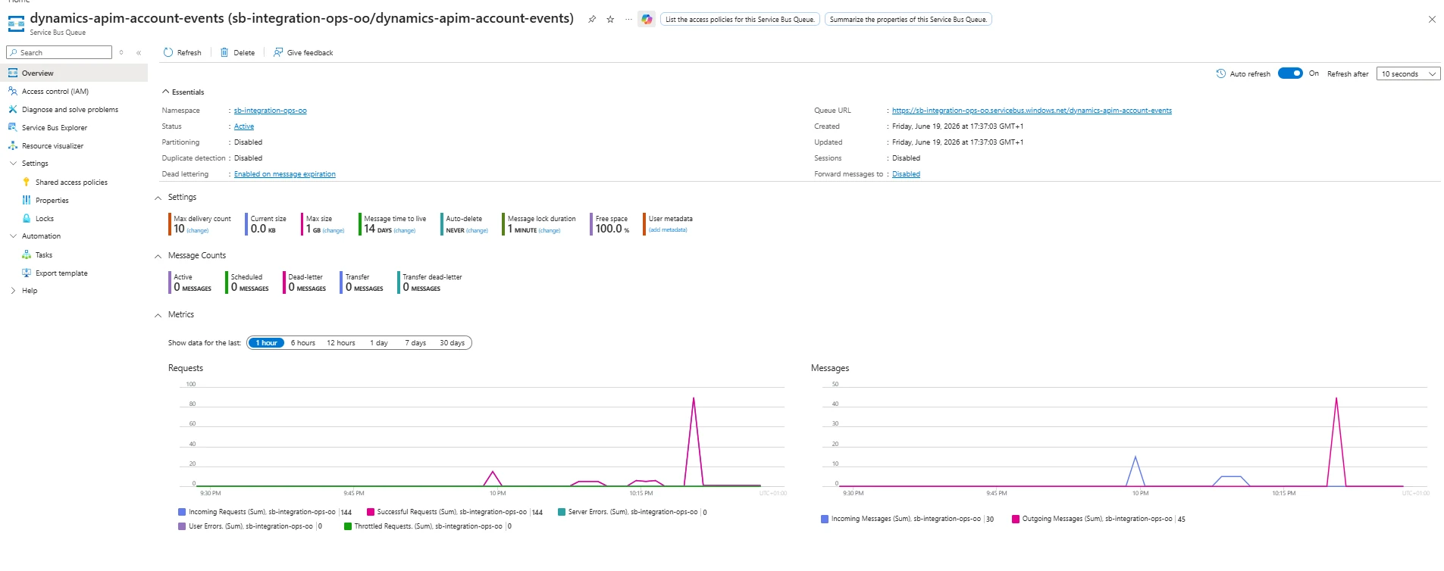Toggle the Auto refresh switch off

pyautogui.click(x=1290, y=73)
